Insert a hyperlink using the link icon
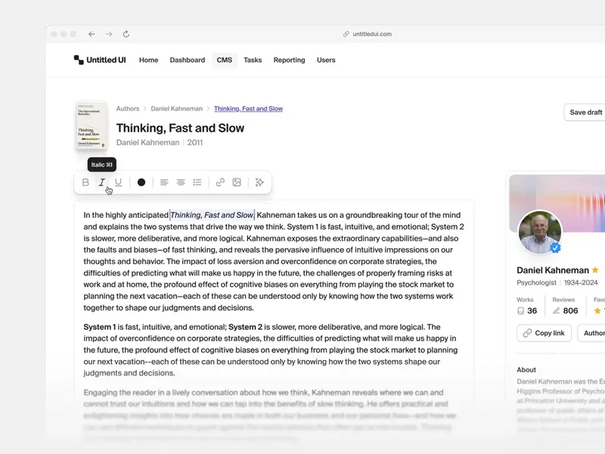 click(219, 182)
